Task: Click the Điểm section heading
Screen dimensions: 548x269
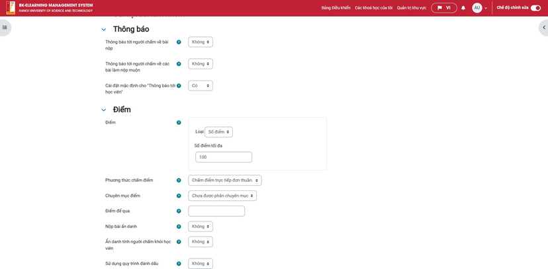Action: point(122,110)
